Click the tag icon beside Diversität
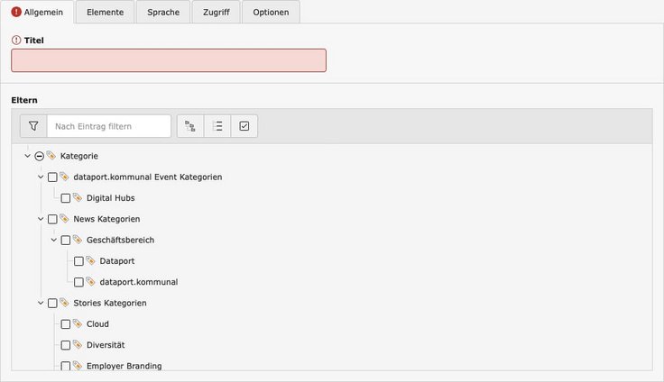Viewport: 664px width, 382px height. tap(77, 345)
